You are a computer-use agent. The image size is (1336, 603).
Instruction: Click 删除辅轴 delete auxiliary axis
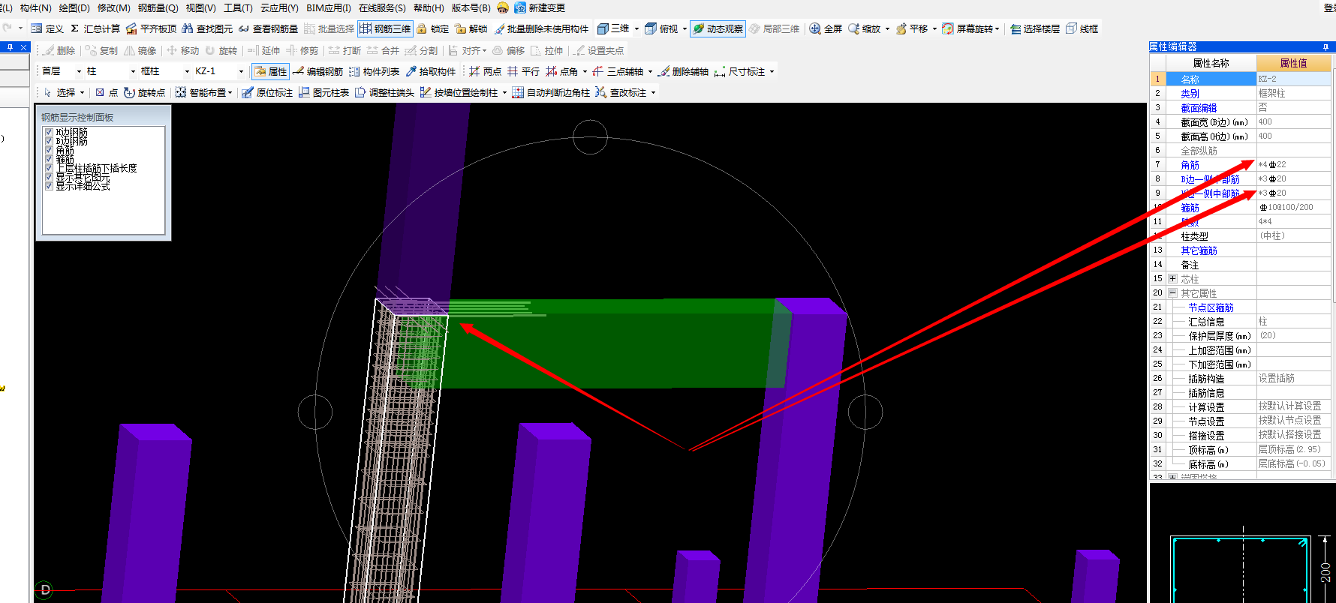pyautogui.click(x=683, y=71)
